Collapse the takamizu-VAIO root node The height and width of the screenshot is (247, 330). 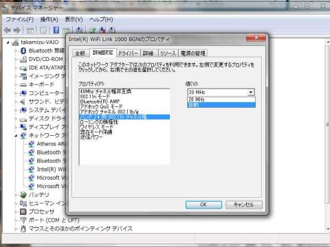(x=8, y=43)
